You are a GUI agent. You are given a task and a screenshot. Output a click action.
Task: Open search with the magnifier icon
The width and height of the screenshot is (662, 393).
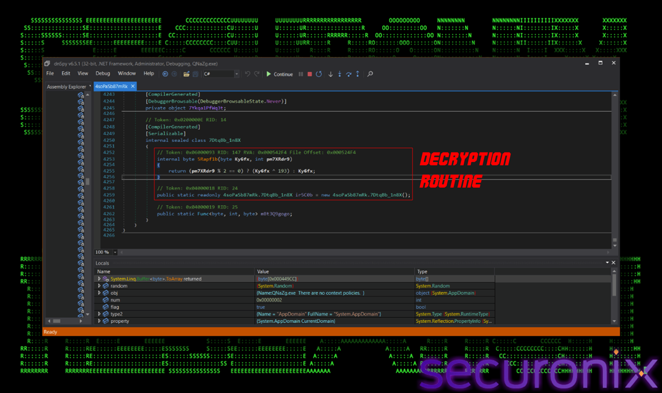[x=370, y=74]
